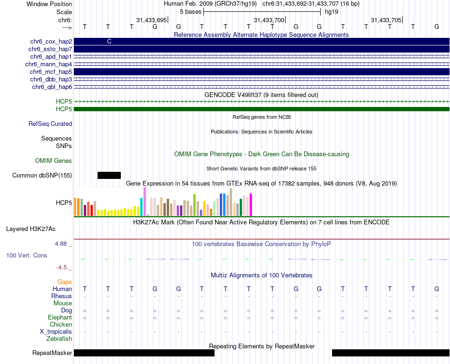The image size is (450, 364).
Task: Click the magenta last bar in GTEx chart
Action: (251, 205)
